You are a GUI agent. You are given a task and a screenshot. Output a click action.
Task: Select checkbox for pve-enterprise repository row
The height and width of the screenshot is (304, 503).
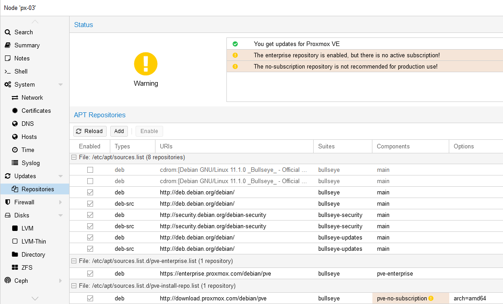[x=90, y=273]
